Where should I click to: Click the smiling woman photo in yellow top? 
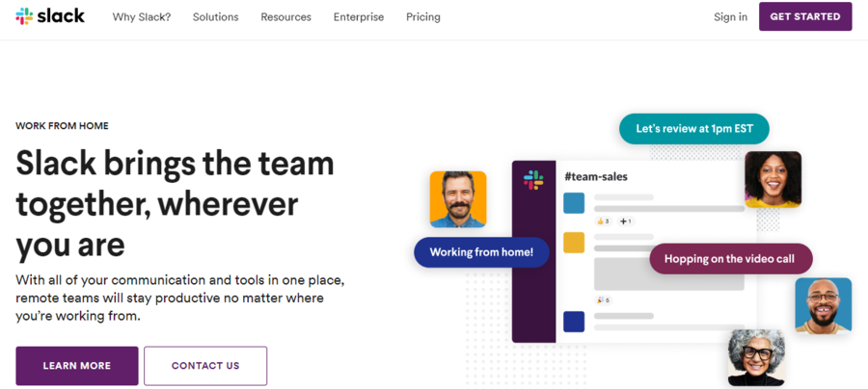773,180
